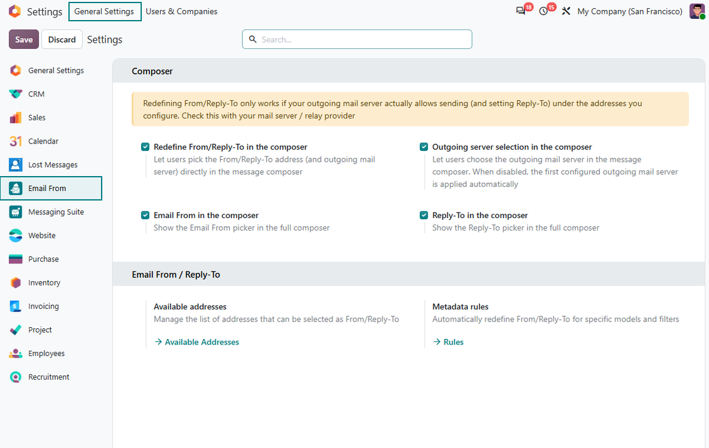709x448 pixels.
Task: Disable Email From in the composer
Action: [x=145, y=215]
